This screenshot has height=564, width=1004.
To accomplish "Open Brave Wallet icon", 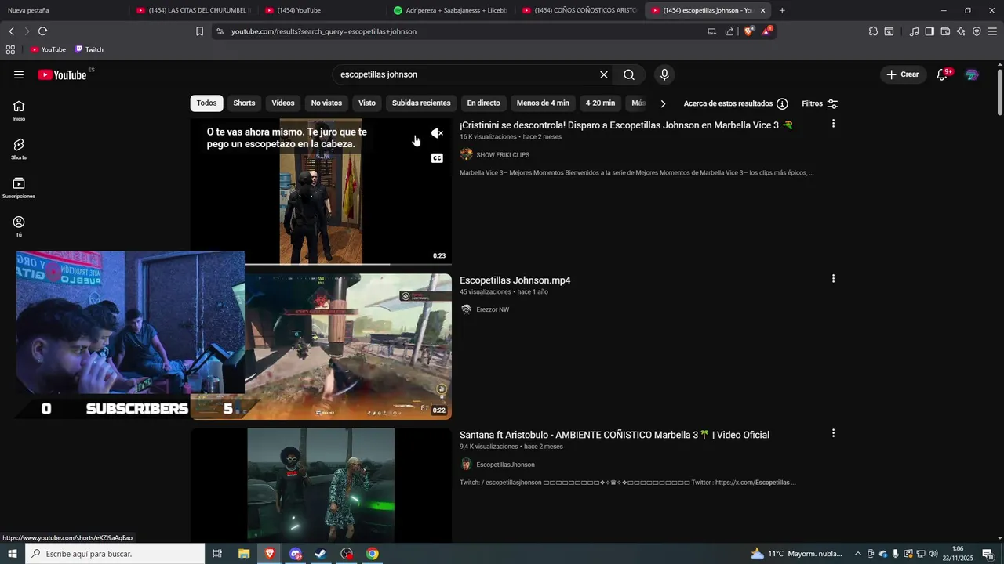I will pyautogui.click(x=945, y=31).
